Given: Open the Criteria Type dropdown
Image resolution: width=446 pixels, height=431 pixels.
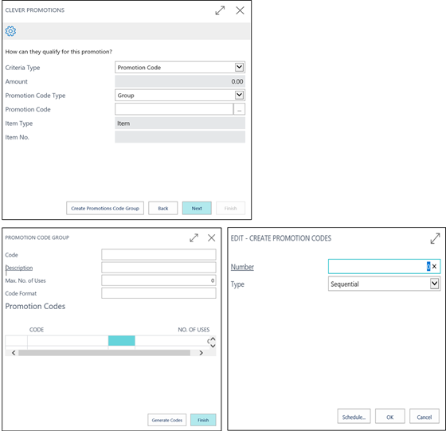Looking at the screenshot, I should click(239, 67).
